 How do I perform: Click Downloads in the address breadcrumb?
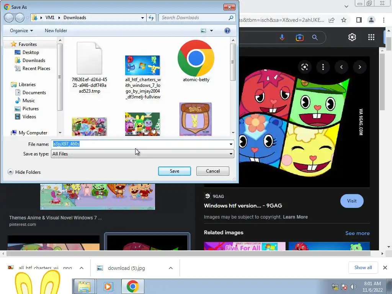coord(75,18)
